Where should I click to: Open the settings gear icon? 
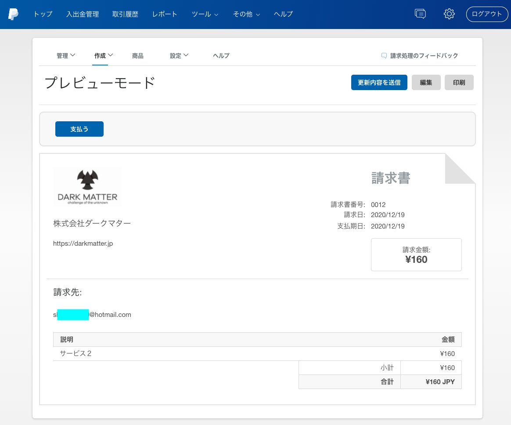click(x=449, y=14)
